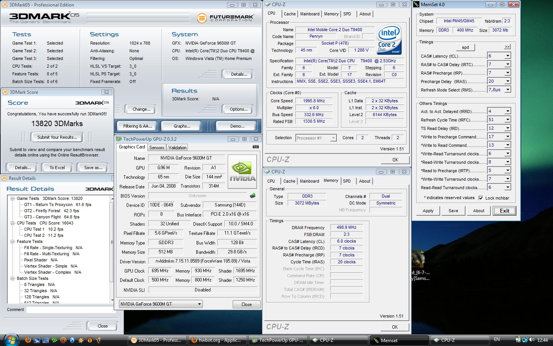This screenshot has width=553, height=346.
Task: Open the Act. to Act. Delayed (tRRD) dropdown
Action: 507,111
